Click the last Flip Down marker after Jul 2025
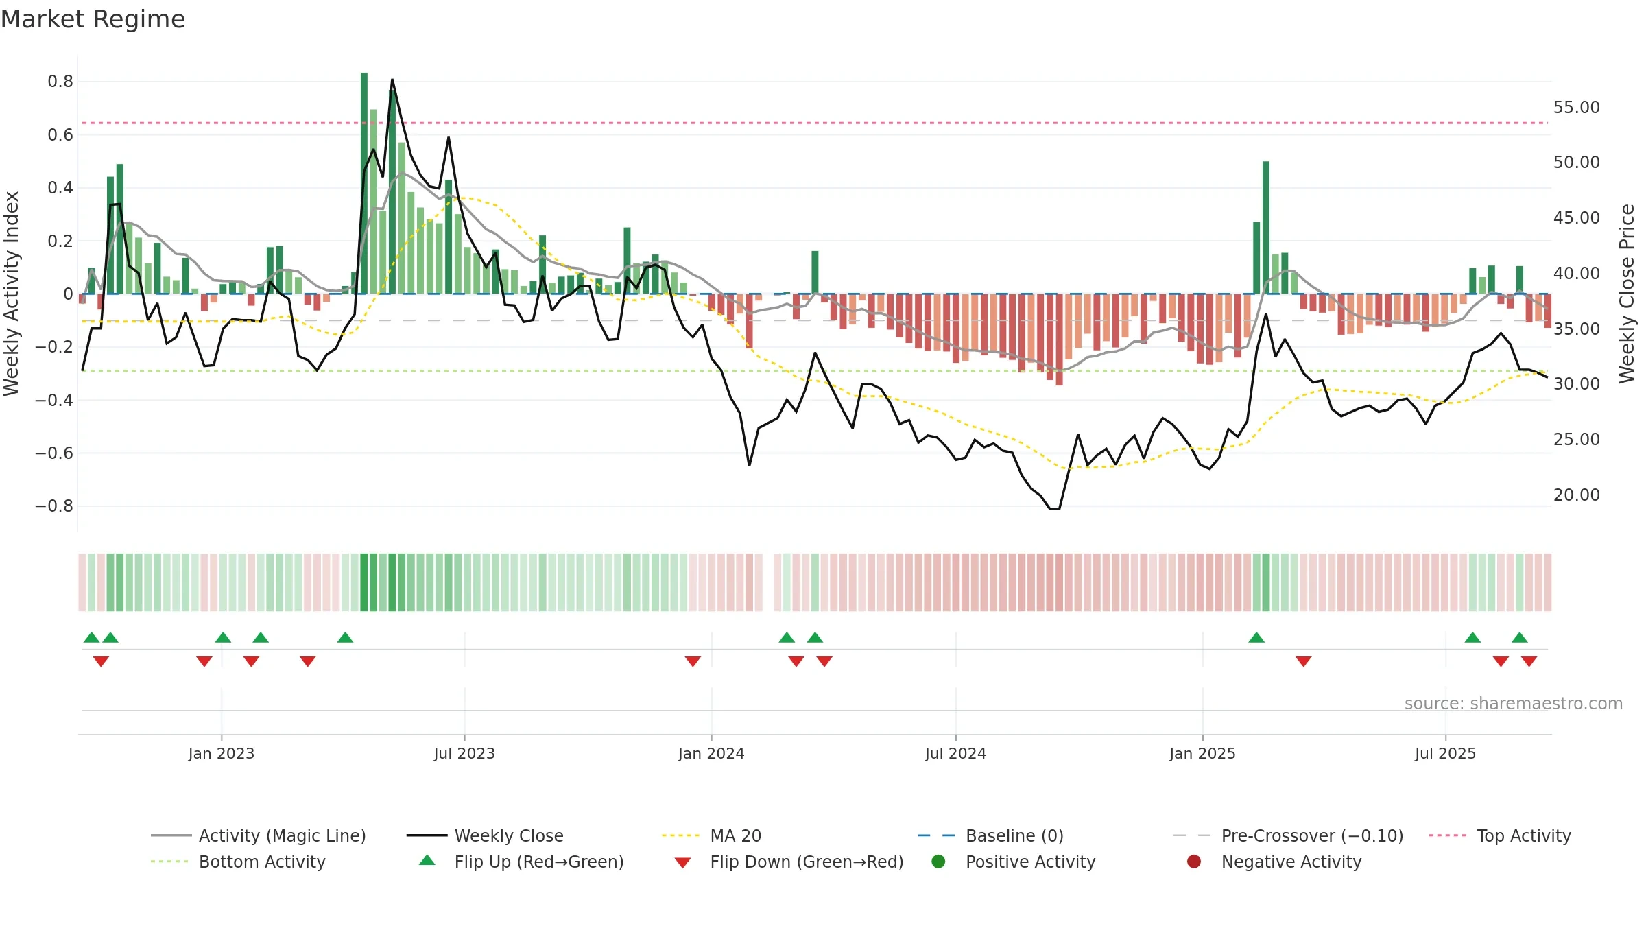The width and height of the screenshot is (1646, 926). tap(1529, 661)
